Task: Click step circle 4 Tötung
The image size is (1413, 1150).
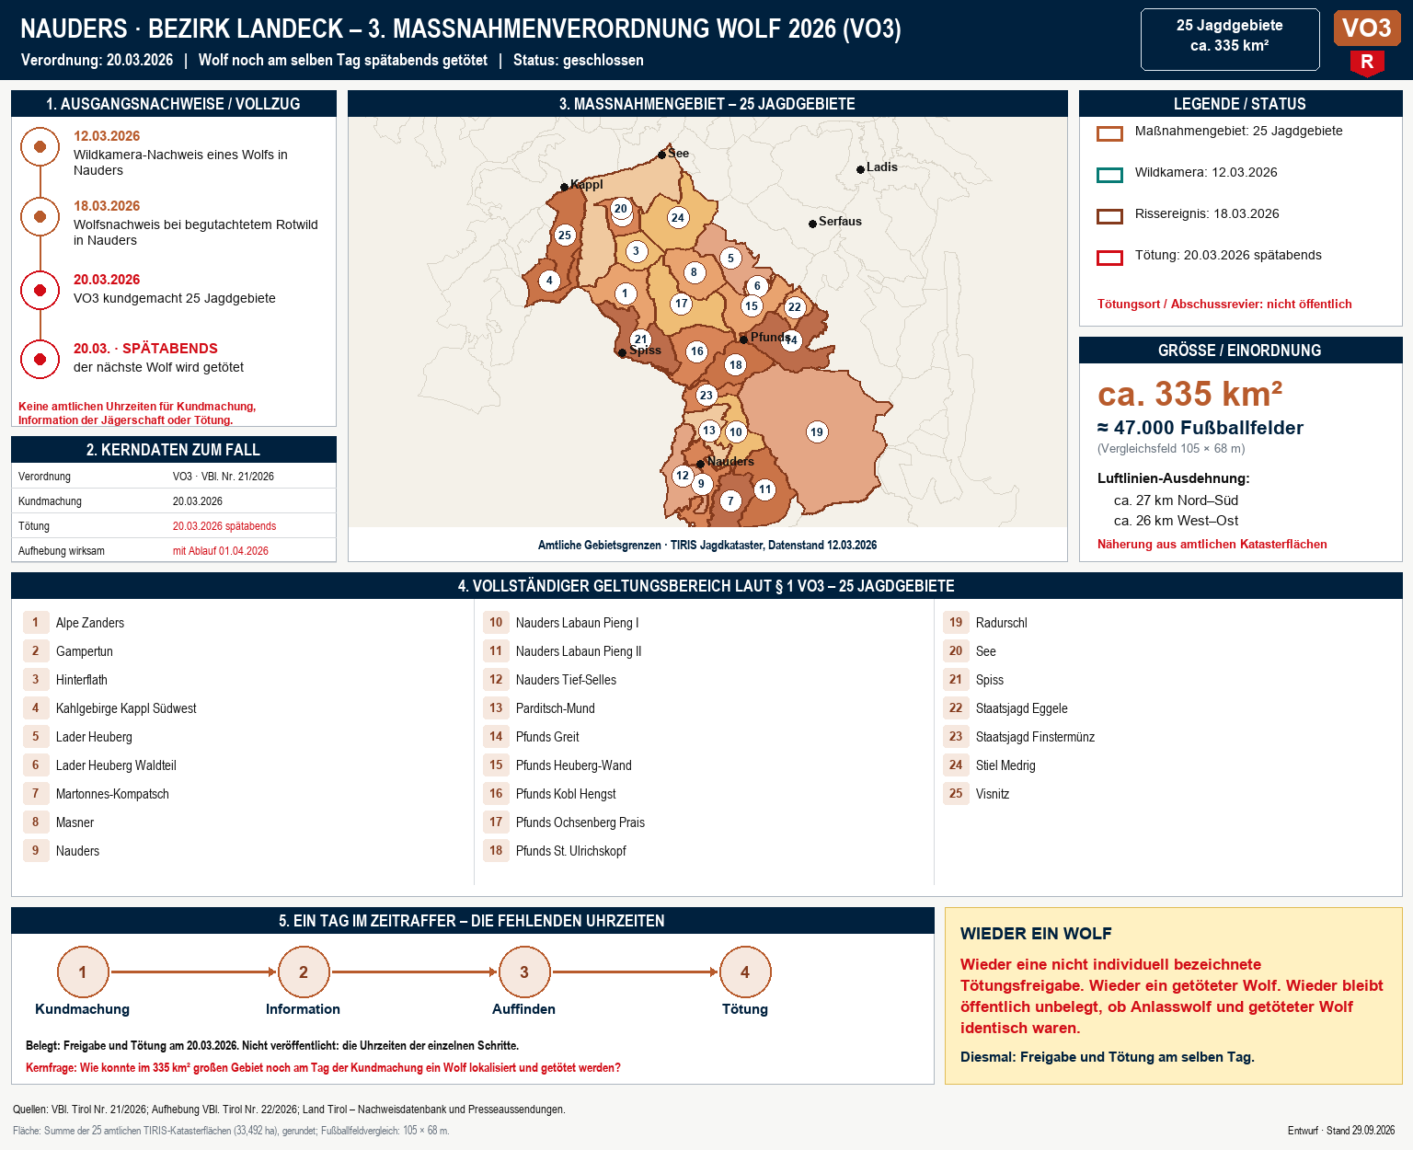Action: [x=745, y=972]
